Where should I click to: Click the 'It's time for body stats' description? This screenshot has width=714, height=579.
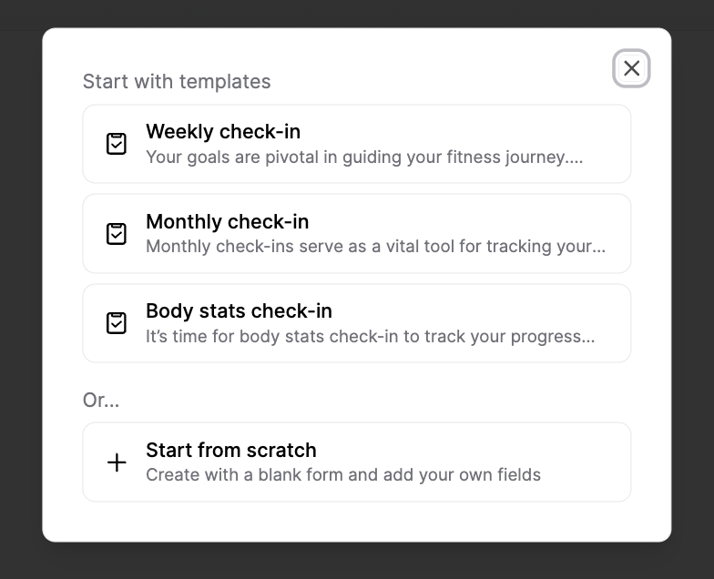pos(370,336)
